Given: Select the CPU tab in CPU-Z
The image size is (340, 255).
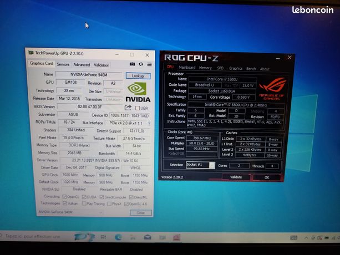Looking at the screenshot, I should [x=170, y=67].
